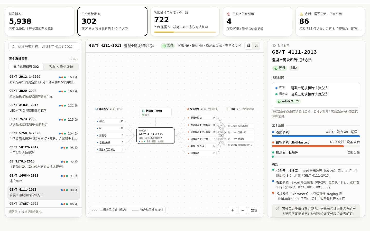Screen dimensions: 370x231
Task: Zoom in with the plus button
Action: pos(233,210)
